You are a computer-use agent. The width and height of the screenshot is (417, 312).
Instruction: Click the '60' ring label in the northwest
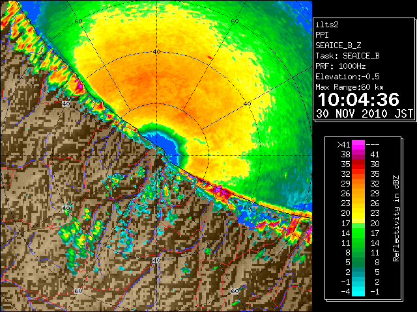coord(78,21)
